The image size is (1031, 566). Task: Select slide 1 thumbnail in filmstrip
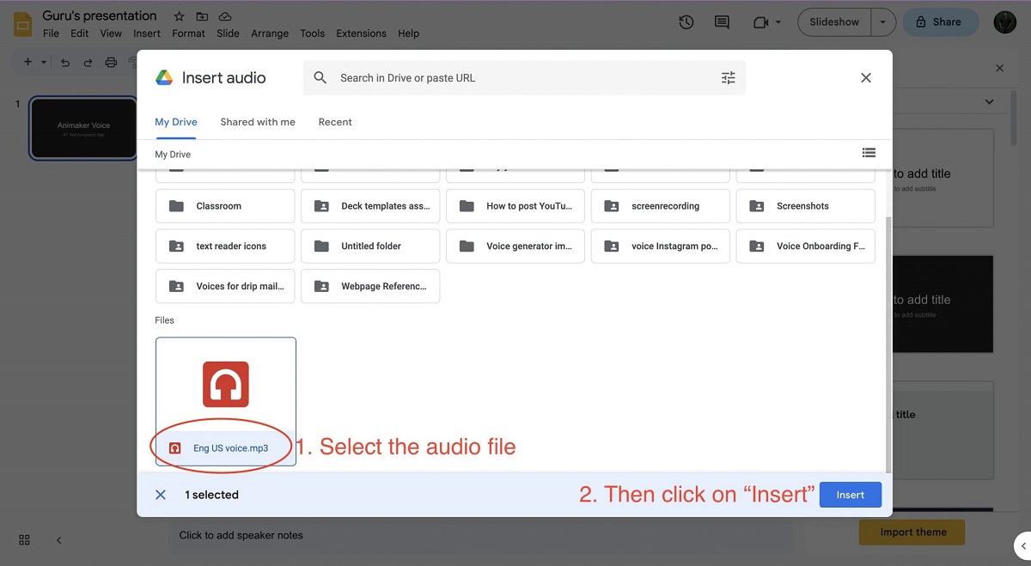83,129
